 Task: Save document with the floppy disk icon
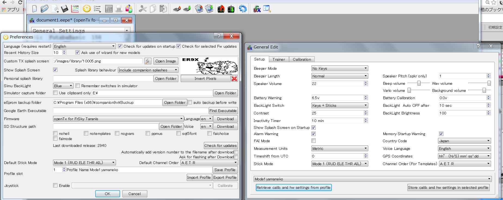point(65,9)
